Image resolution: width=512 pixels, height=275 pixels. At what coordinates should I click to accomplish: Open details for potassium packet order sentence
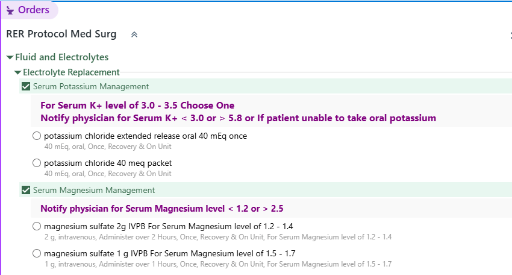(108, 174)
